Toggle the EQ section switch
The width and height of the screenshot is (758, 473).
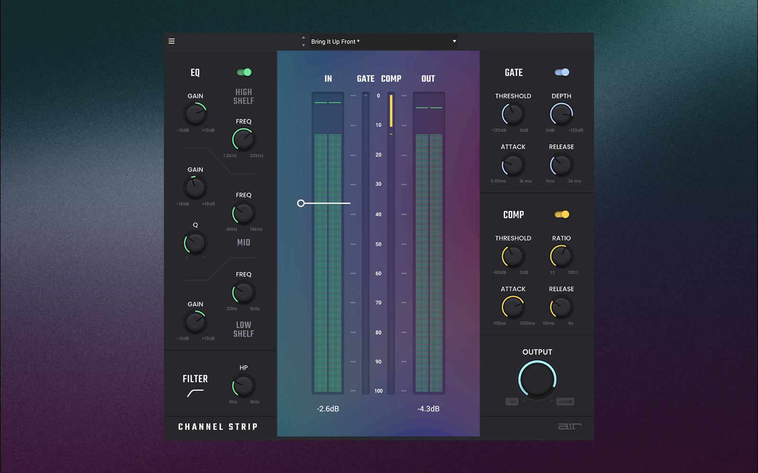tap(244, 72)
